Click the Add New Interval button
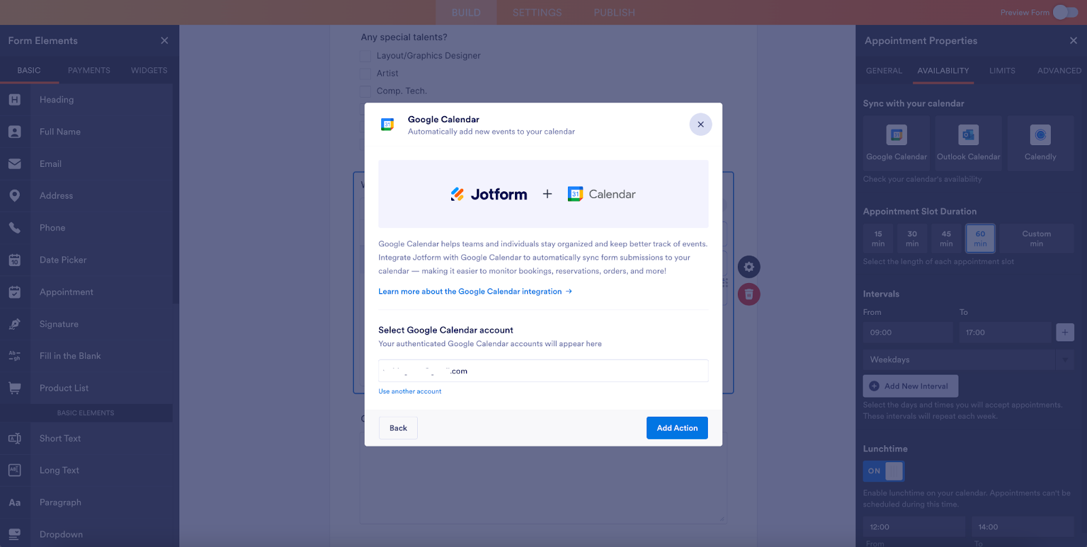This screenshot has width=1087, height=547. pyautogui.click(x=910, y=386)
